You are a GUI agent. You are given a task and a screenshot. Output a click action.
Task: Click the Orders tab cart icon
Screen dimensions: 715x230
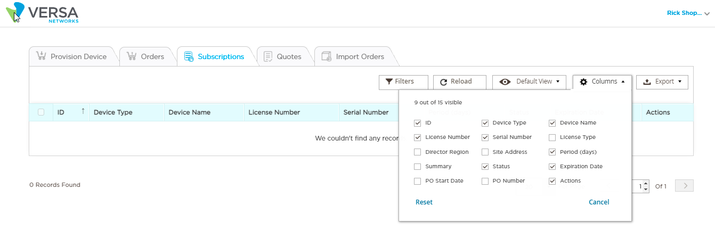pos(131,56)
